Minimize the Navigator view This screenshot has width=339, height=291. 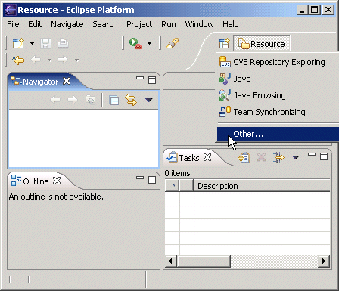[x=140, y=78]
